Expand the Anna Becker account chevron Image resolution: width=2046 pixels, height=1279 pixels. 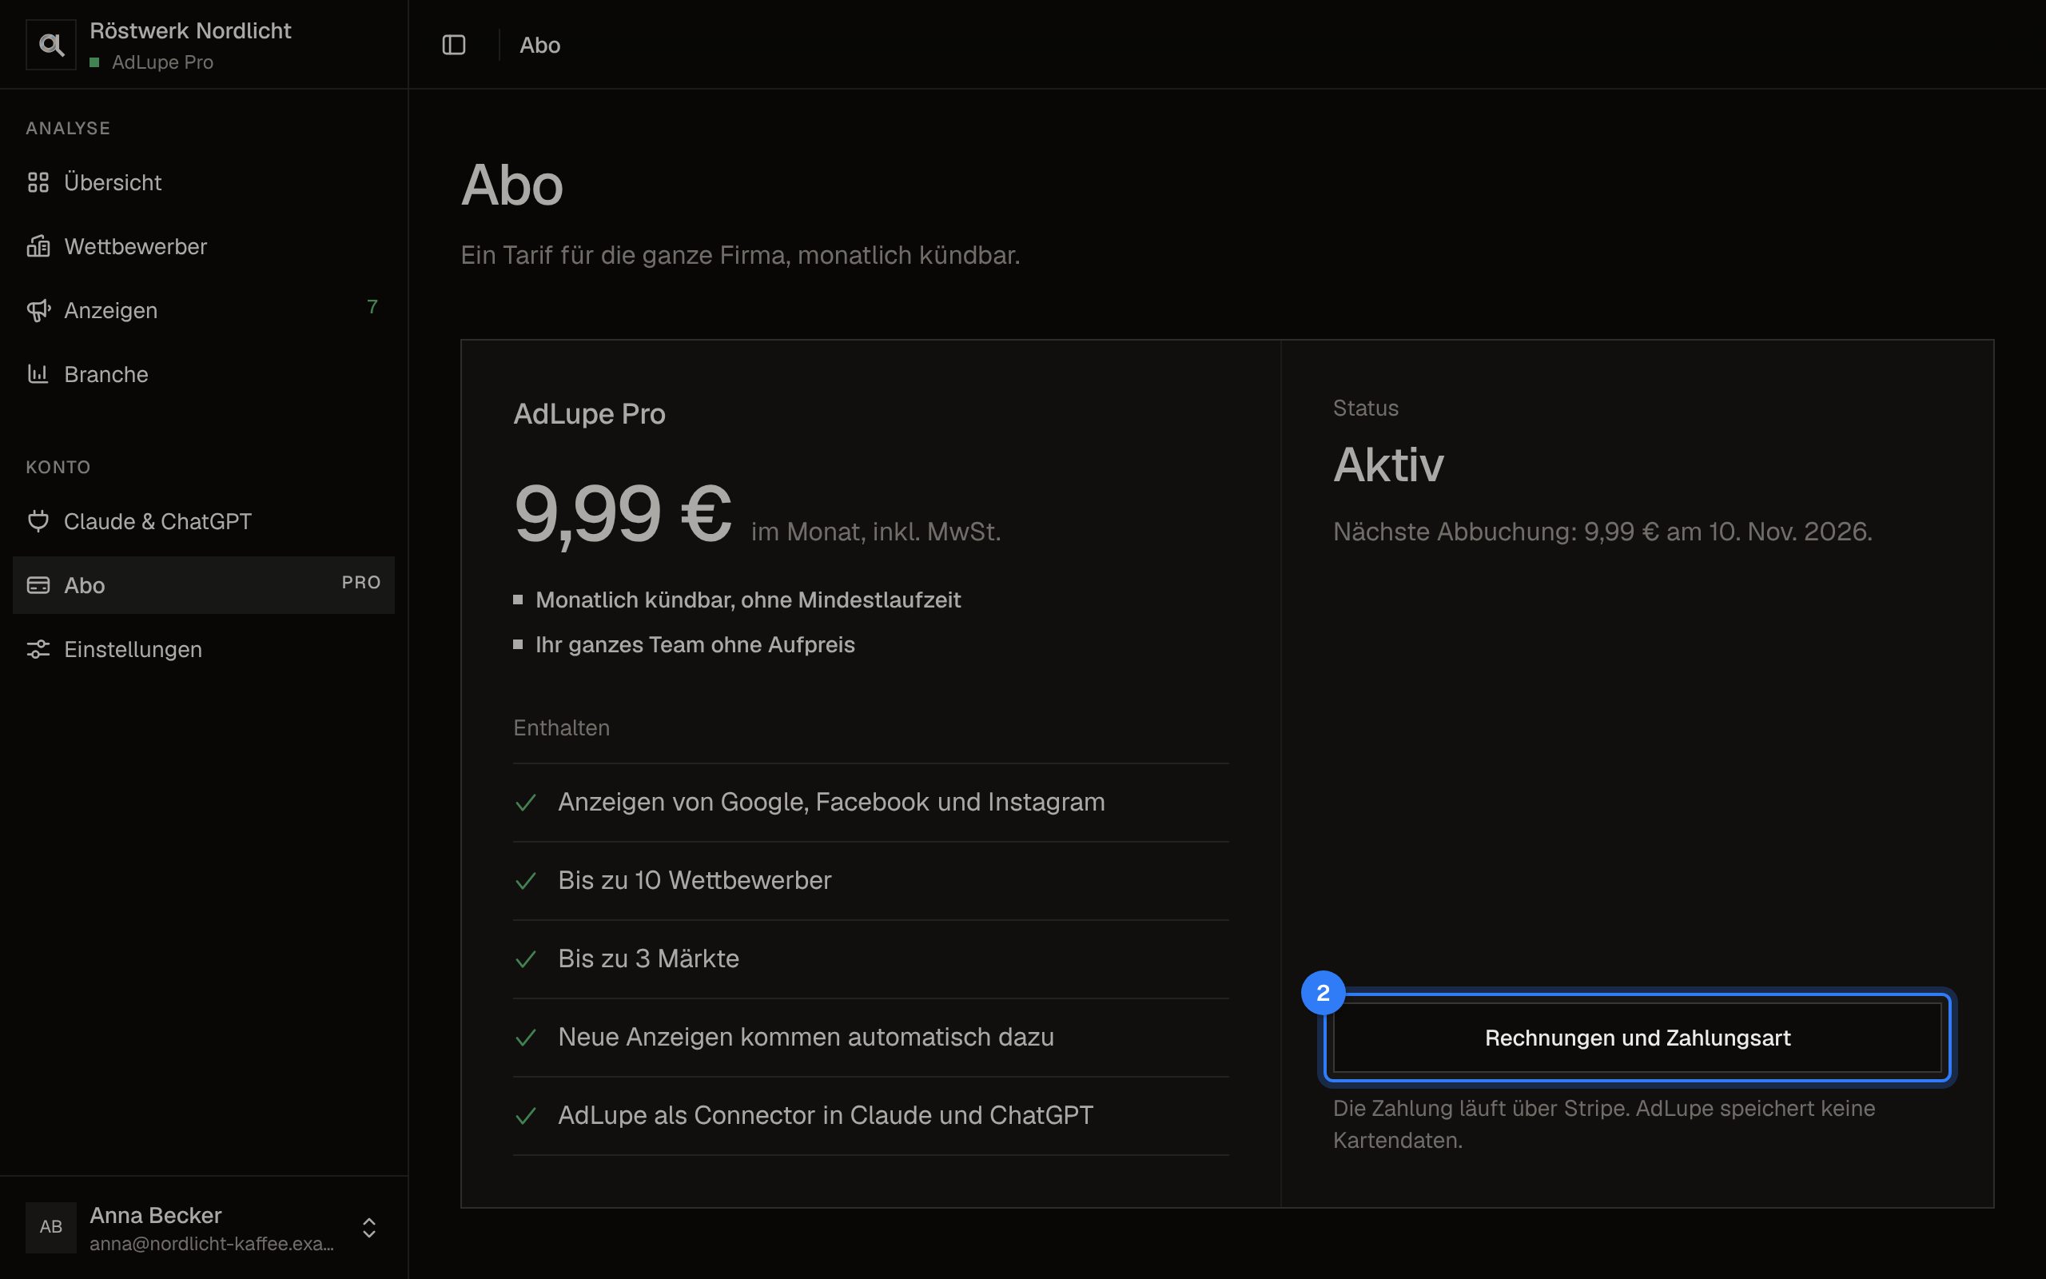[369, 1227]
